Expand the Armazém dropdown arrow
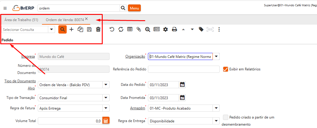This screenshot has width=317, height=128. tap(216, 108)
